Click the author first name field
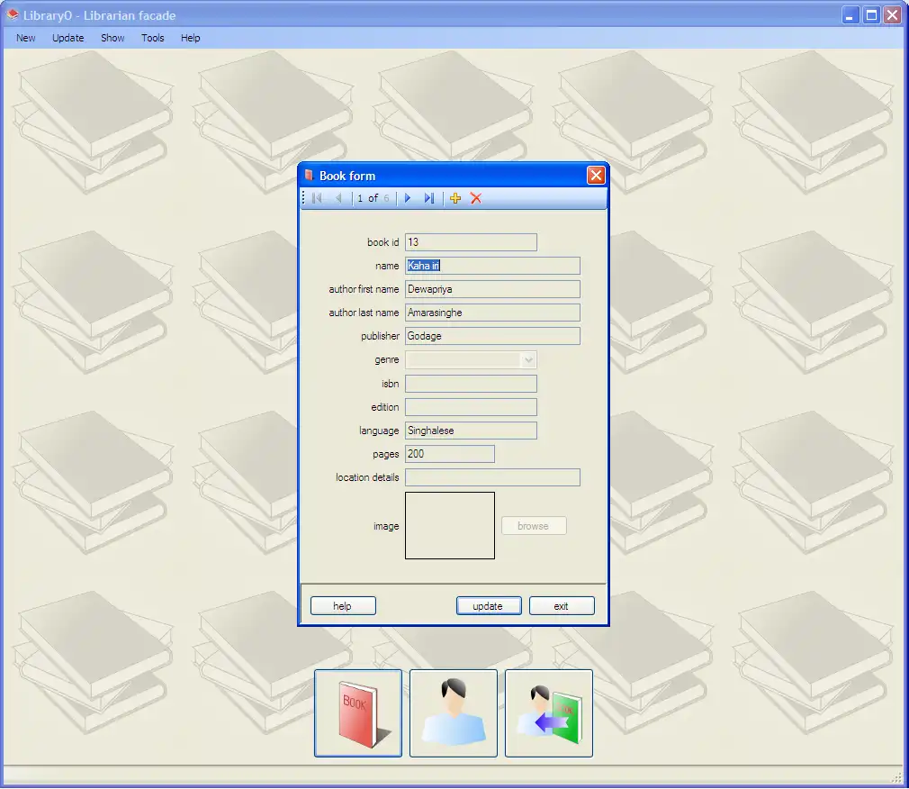This screenshot has width=909, height=789. pos(493,289)
